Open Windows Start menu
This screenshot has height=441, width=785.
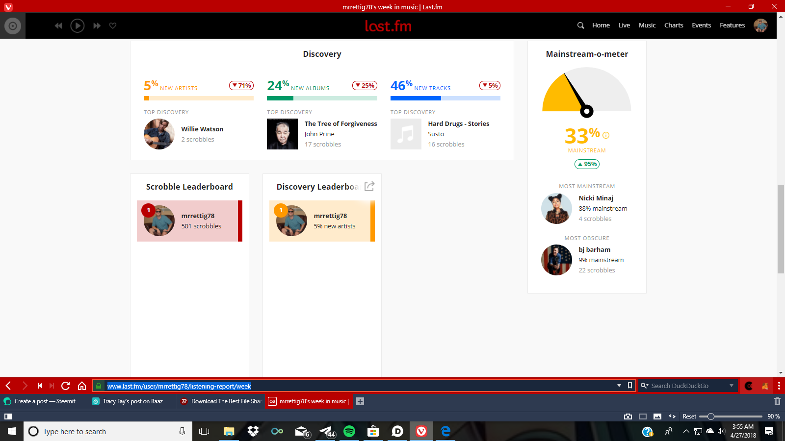(x=12, y=431)
